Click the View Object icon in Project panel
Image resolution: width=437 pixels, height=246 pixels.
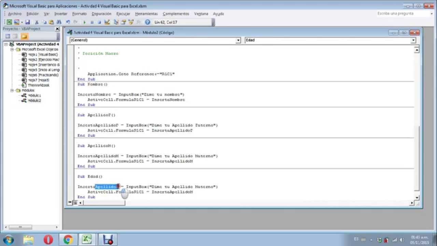(x=15, y=36)
